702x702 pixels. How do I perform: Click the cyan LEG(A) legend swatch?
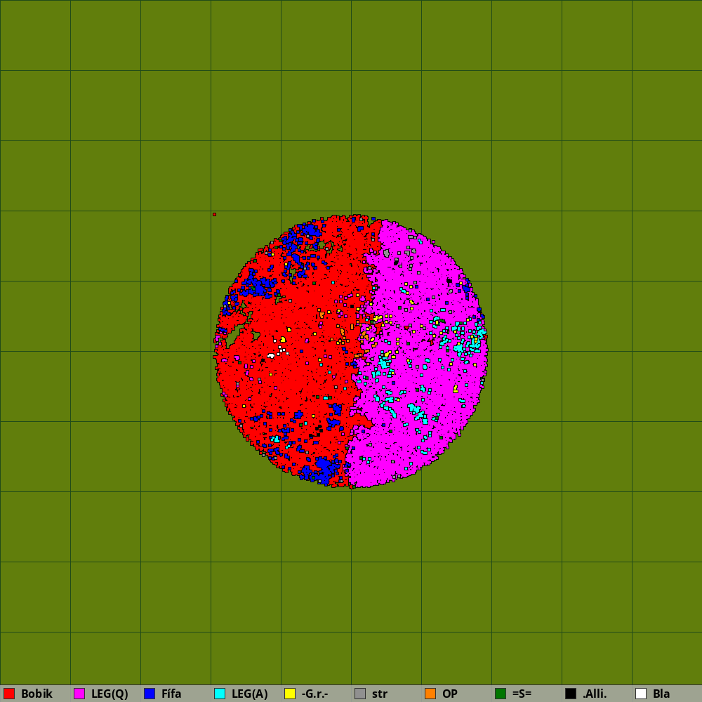(x=220, y=694)
